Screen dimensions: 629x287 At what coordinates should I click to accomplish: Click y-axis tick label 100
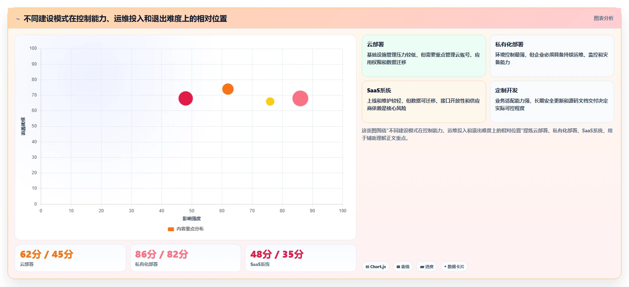(x=33, y=48)
